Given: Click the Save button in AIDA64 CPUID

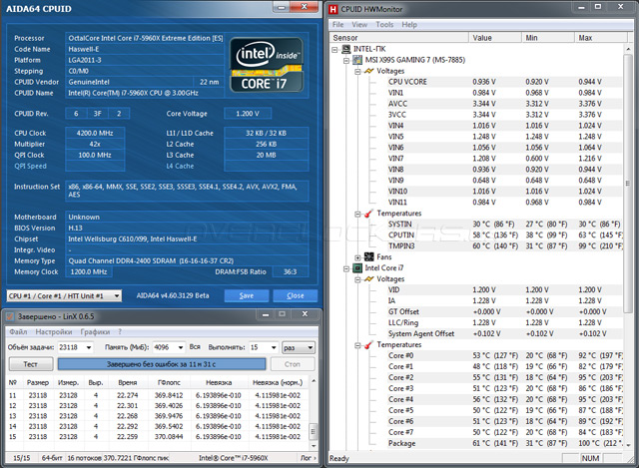Looking at the screenshot, I should pos(247,295).
